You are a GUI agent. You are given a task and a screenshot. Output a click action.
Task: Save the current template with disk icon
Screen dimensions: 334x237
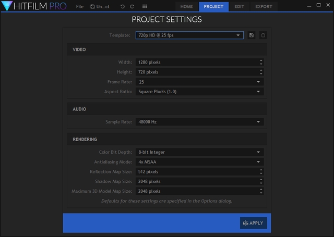[x=252, y=35]
